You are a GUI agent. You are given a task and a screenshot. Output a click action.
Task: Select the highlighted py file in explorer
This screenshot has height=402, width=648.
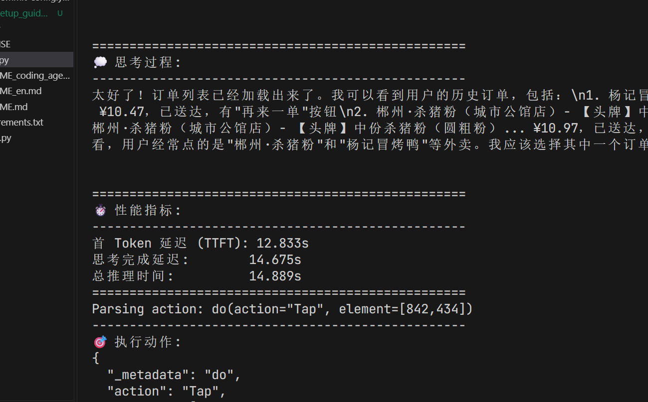(4, 60)
